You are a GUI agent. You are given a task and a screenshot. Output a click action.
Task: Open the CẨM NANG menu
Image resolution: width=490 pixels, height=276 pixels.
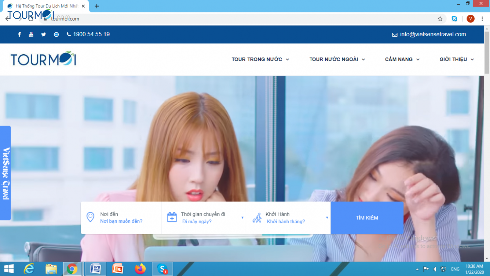[399, 59]
